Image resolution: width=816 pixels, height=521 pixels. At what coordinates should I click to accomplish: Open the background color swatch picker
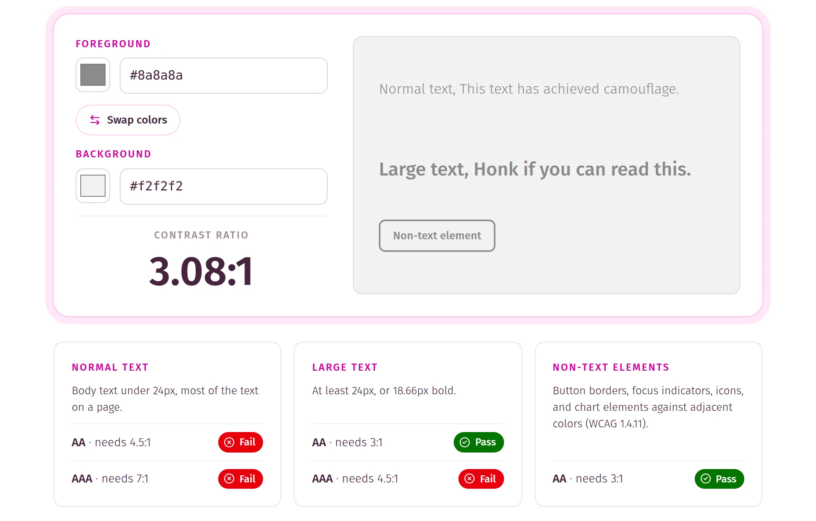[93, 186]
